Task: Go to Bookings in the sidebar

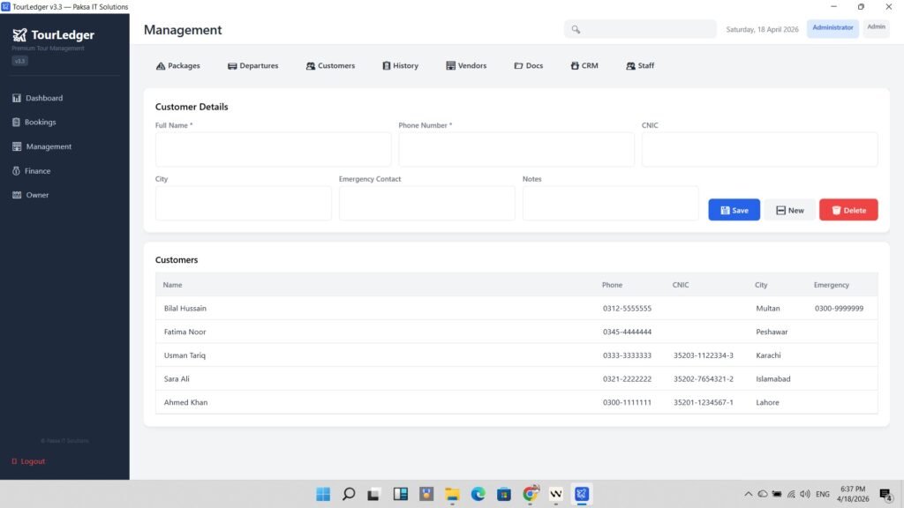Action: 40,123
